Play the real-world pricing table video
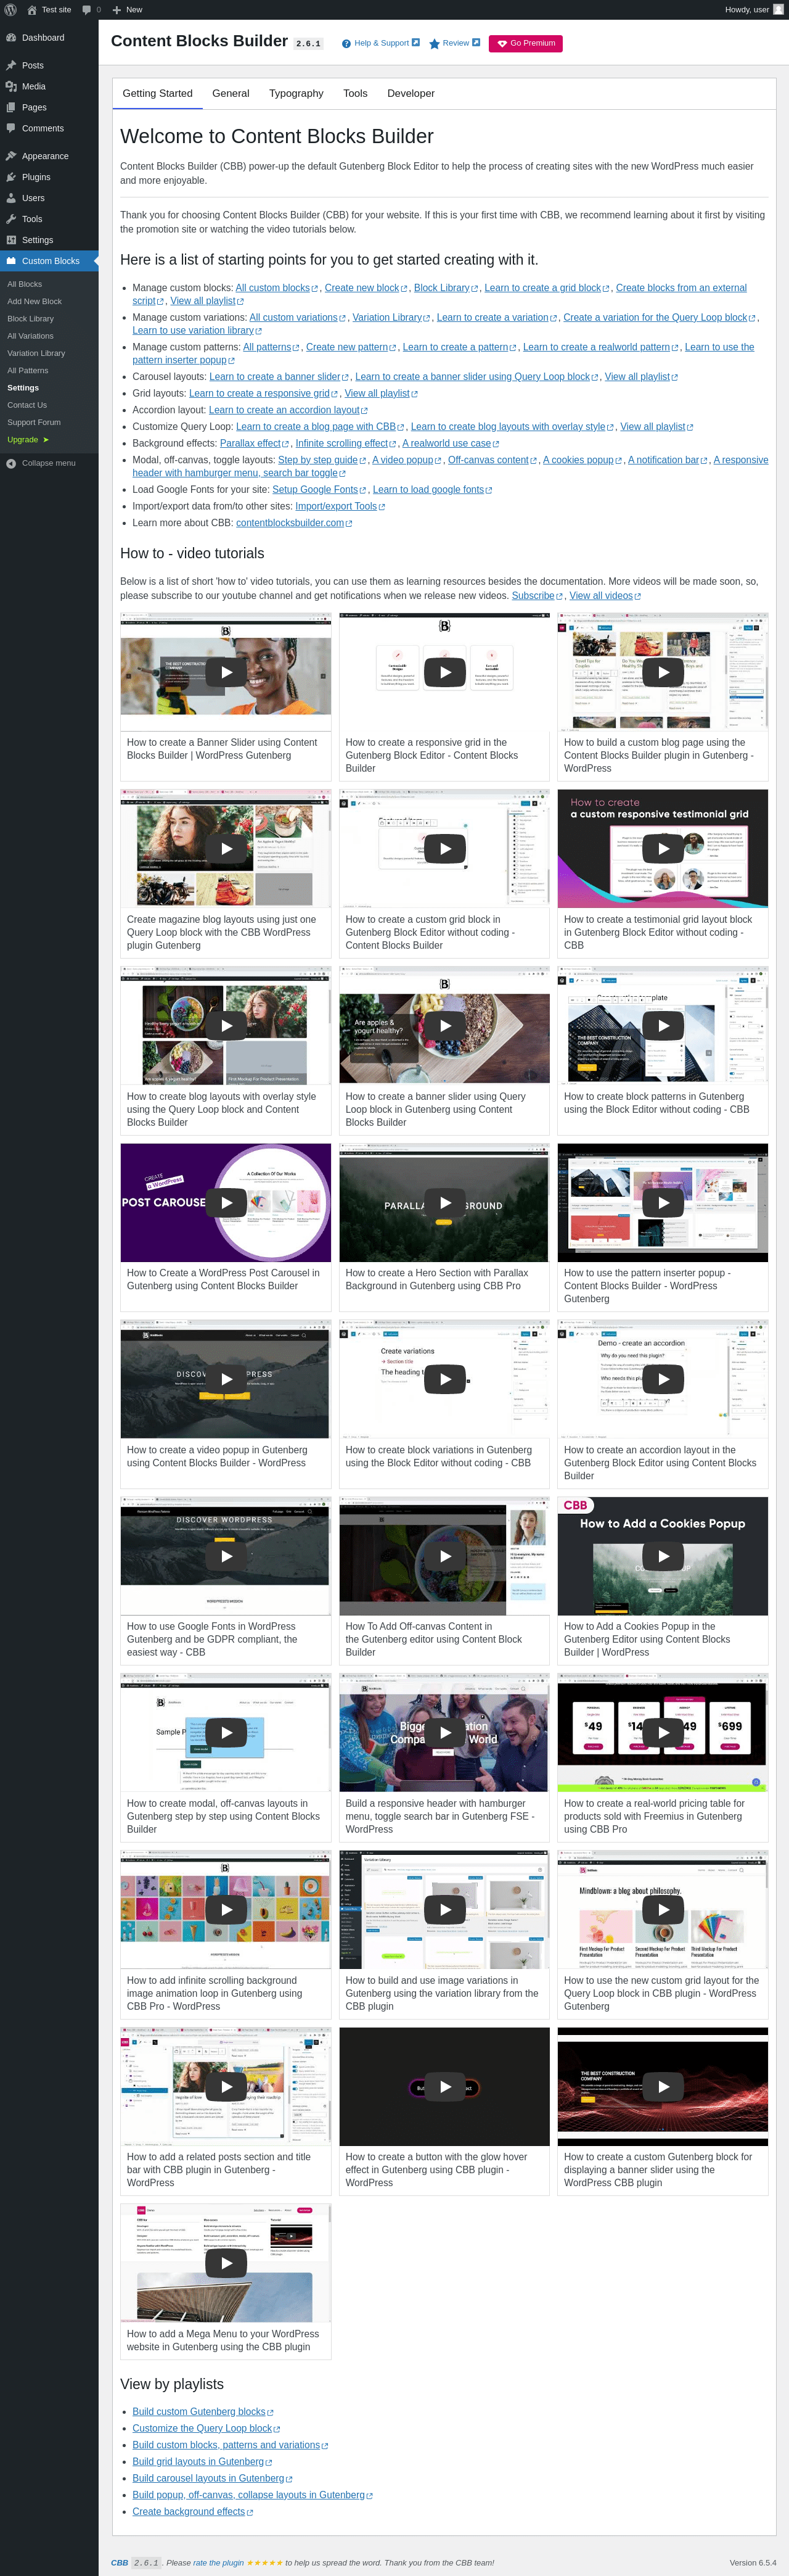The image size is (789, 2576). click(x=663, y=1733)
